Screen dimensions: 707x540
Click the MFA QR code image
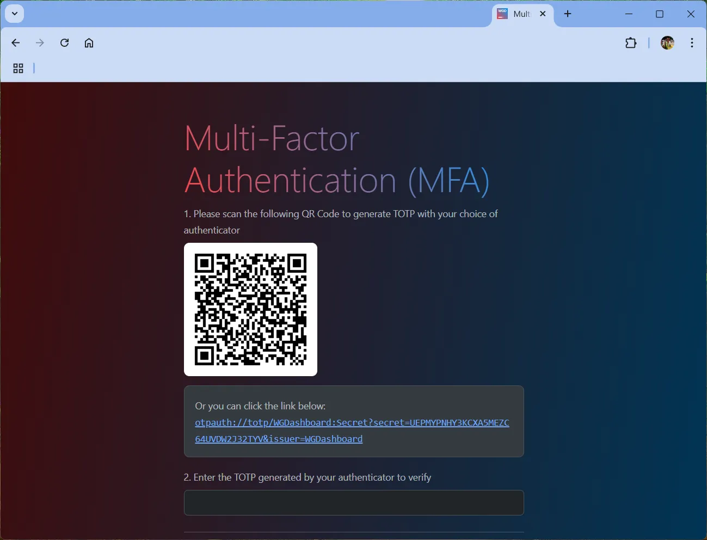pos(250,309)
